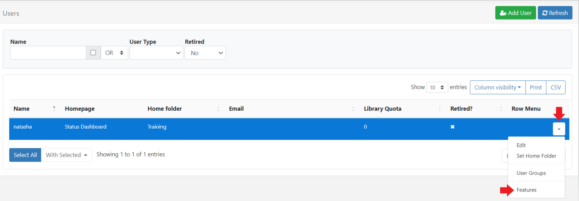Open the User Type dropdown

[x=156, y=53]
